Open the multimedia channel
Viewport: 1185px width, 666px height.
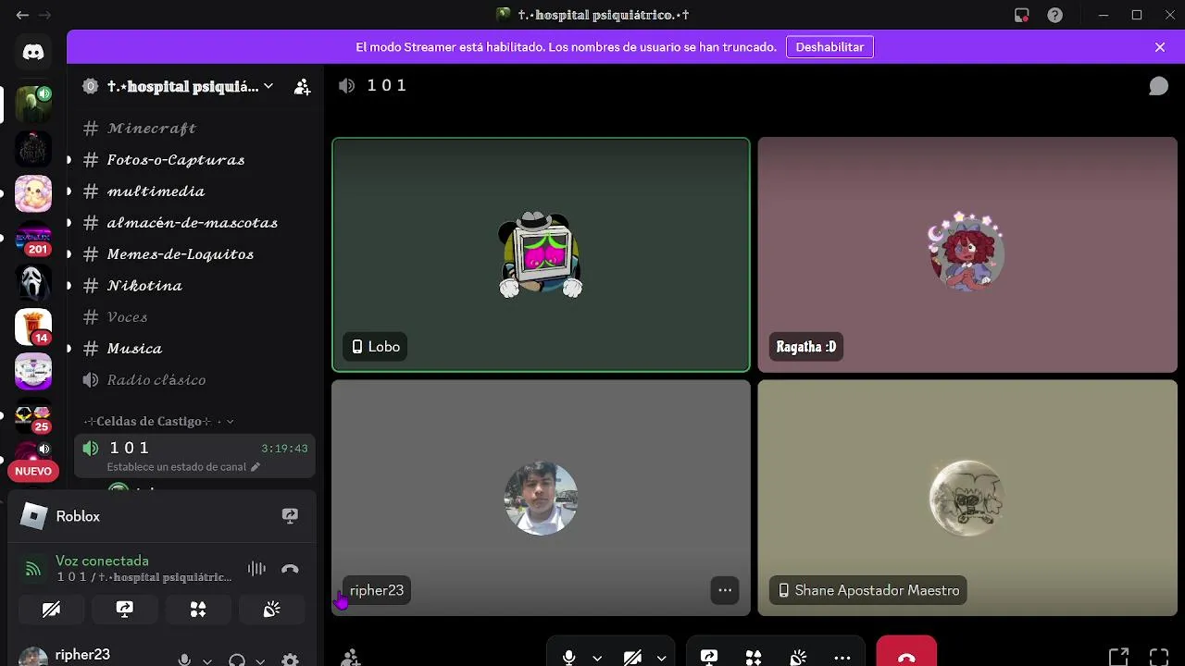(194, 191)
